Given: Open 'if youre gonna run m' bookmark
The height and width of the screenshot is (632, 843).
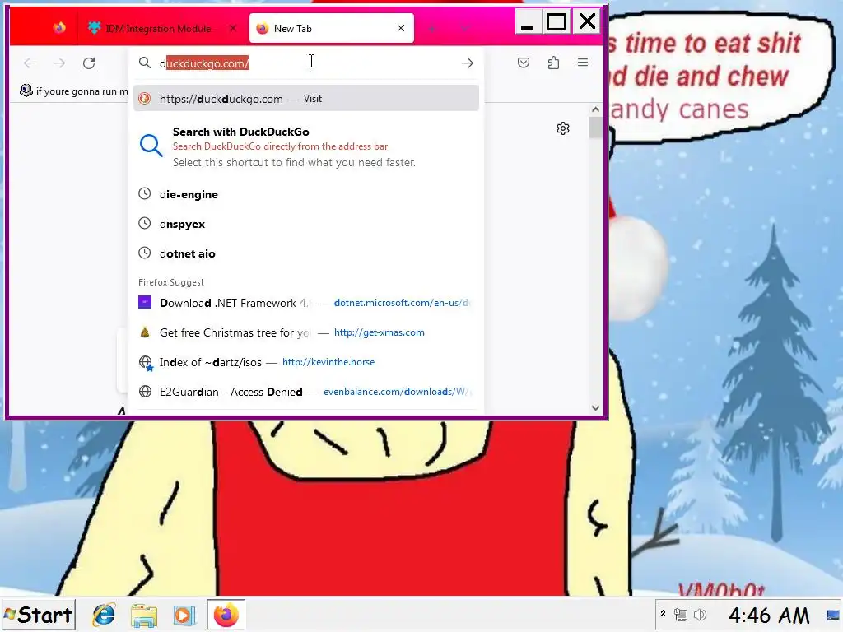Looking at the screenshot, I should pyautogui.click(x=73, y=91).
